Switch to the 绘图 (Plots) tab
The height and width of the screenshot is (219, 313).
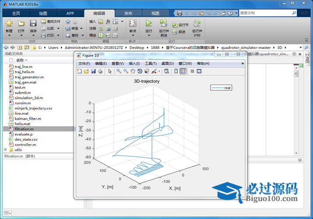[43, 14]
